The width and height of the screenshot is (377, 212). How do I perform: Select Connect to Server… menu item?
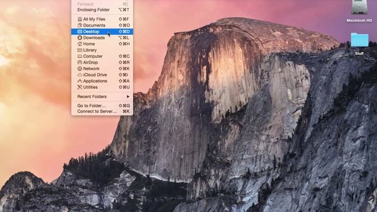coord(102,111)
